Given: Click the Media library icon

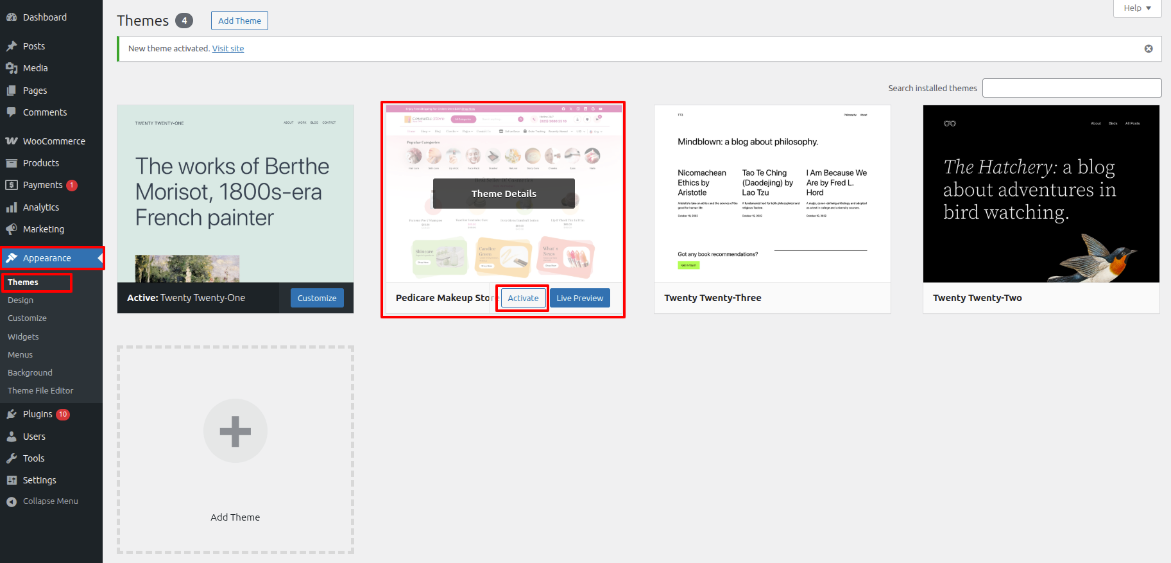Looking at the screenshot, I should tap(12, 68).
